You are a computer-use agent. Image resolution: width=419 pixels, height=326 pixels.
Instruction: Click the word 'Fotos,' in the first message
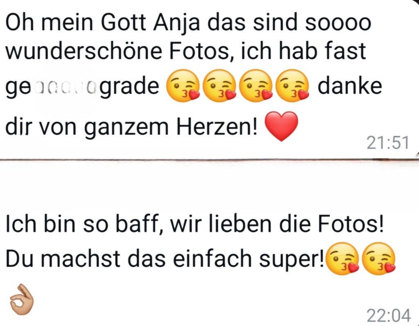pos(201,51)
